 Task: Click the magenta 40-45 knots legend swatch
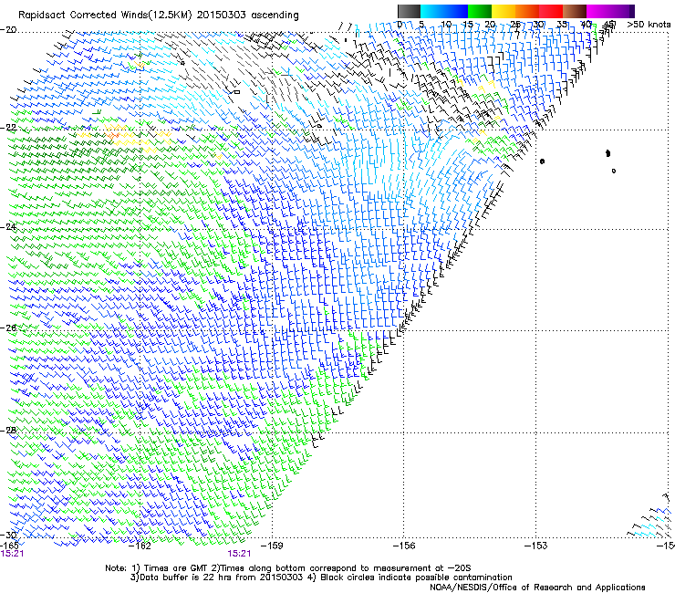point(598,11)
